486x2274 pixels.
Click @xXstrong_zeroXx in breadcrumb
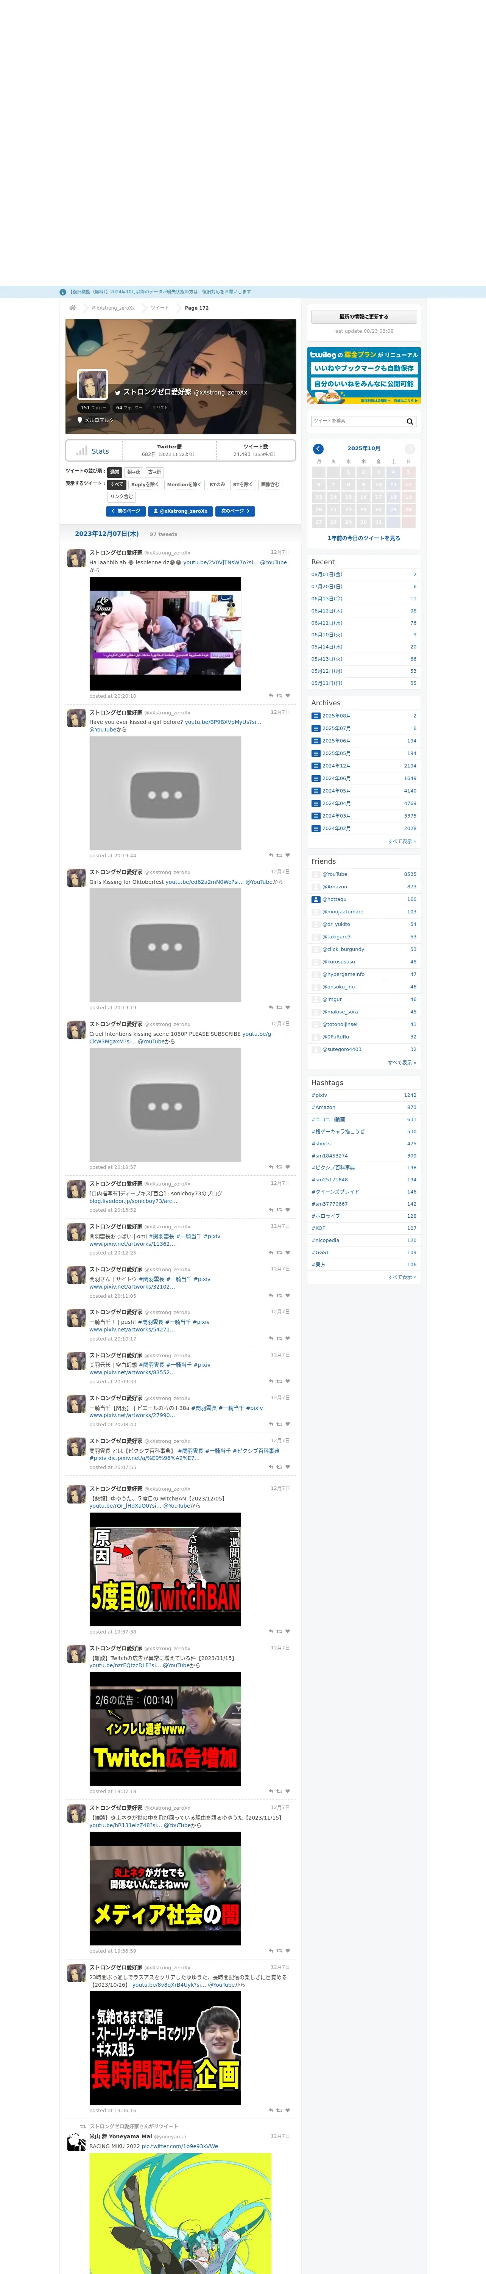coord(114,308)
